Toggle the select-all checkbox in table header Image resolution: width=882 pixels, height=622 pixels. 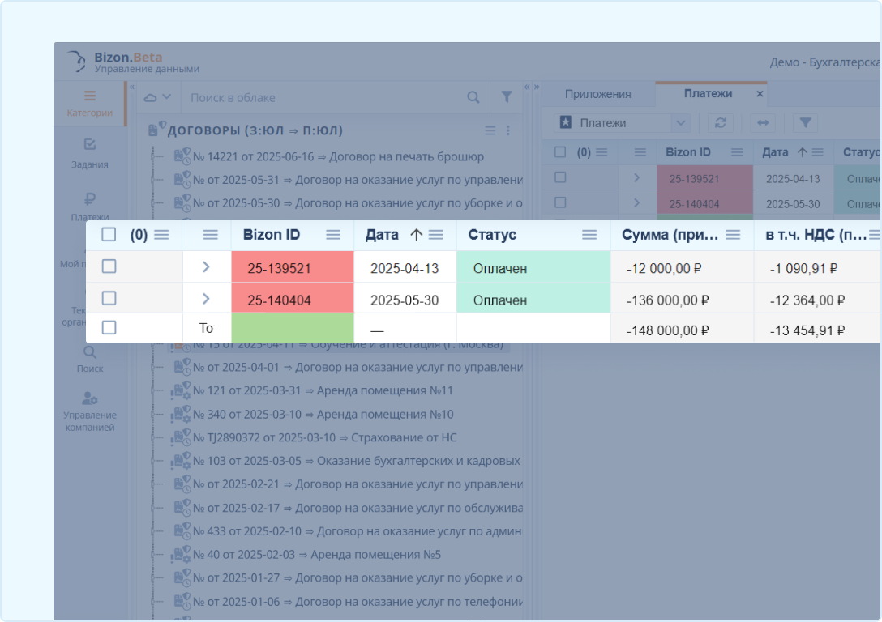point(109,235)
